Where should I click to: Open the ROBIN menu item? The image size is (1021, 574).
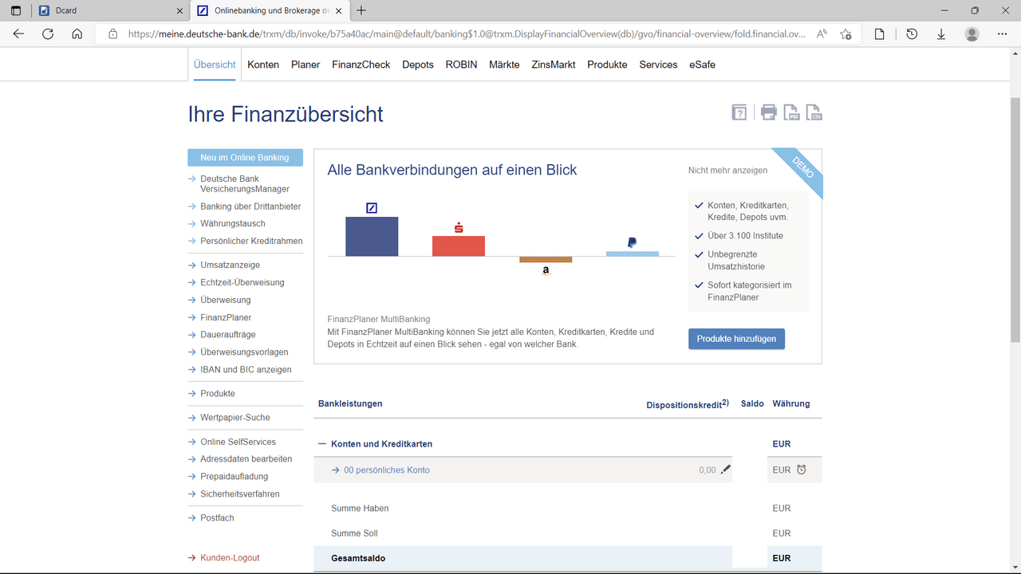[x=461, y=65]
